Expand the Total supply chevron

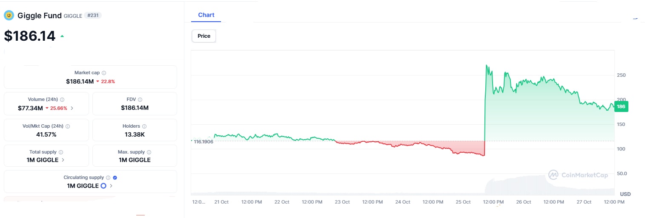pos(63,160)
